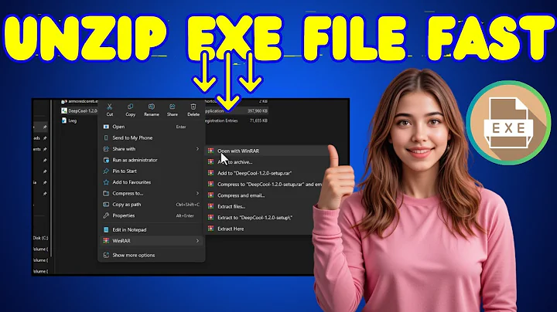Select the DeepCool-1.2.0 file icon
Screen dimensions: 557x312
(64, 111)
